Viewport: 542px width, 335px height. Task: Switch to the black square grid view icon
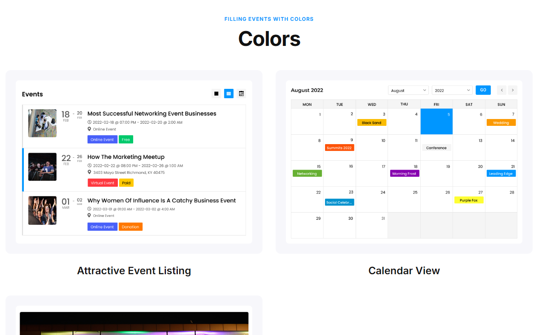click(216, 94)
